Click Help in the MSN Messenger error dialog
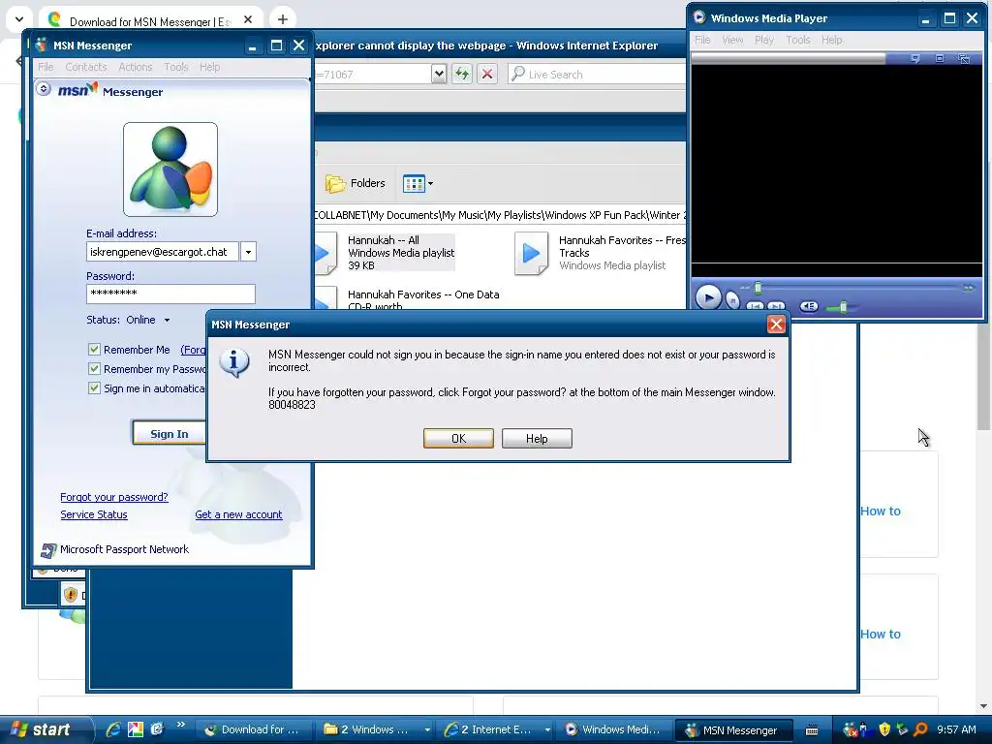Image resolution: width=992 pixels, height=744 pixels. pyautogui.click(x=537, y=439)
